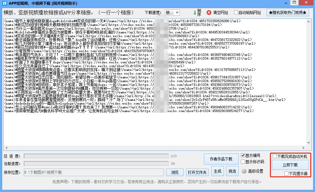Click the 作者作品下载 button
Viewport: 315px width, 192px height.
(221, 159)
